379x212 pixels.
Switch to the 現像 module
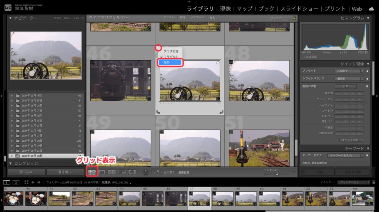click(x=225, y=9)
